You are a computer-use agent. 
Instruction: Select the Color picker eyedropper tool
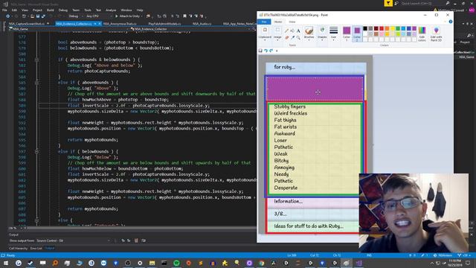click(x=292, y=37)
